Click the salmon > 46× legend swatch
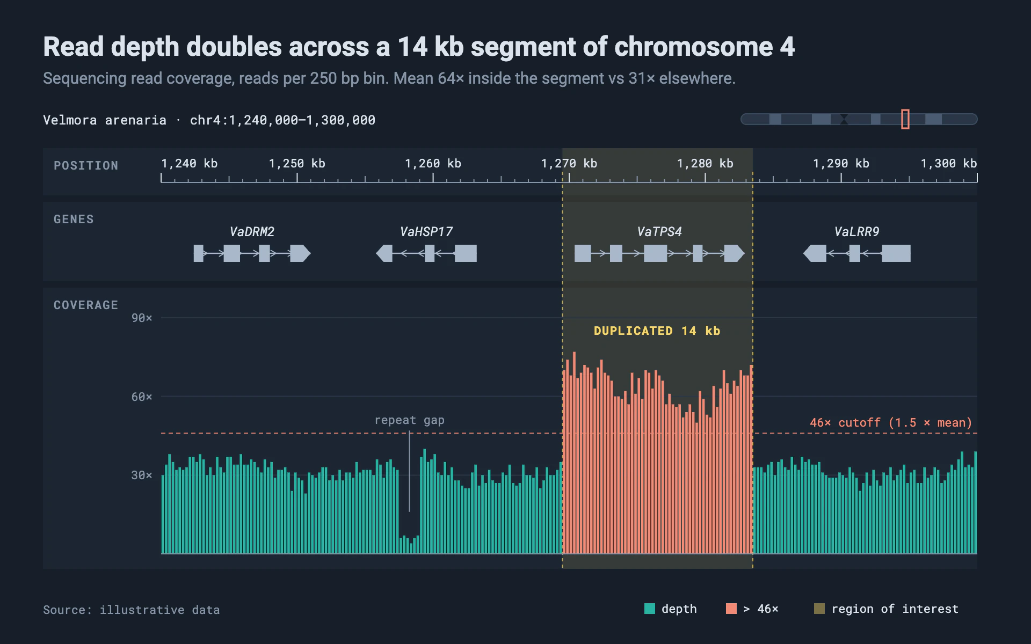Viewport: 1031px width, 644px height. click(x=731, y=609)
